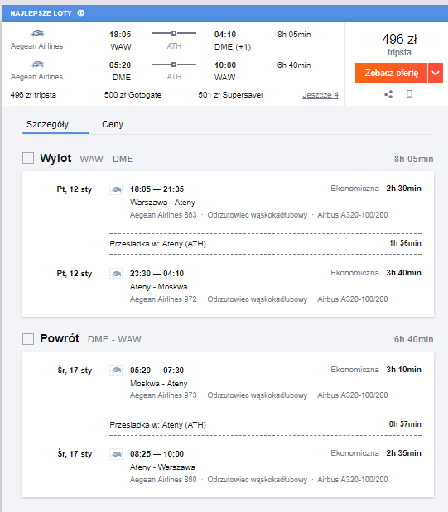Tick the Wylot WAW - DME checkbox
The height and width of the screenshot is (512, 448).
[28, 158]
